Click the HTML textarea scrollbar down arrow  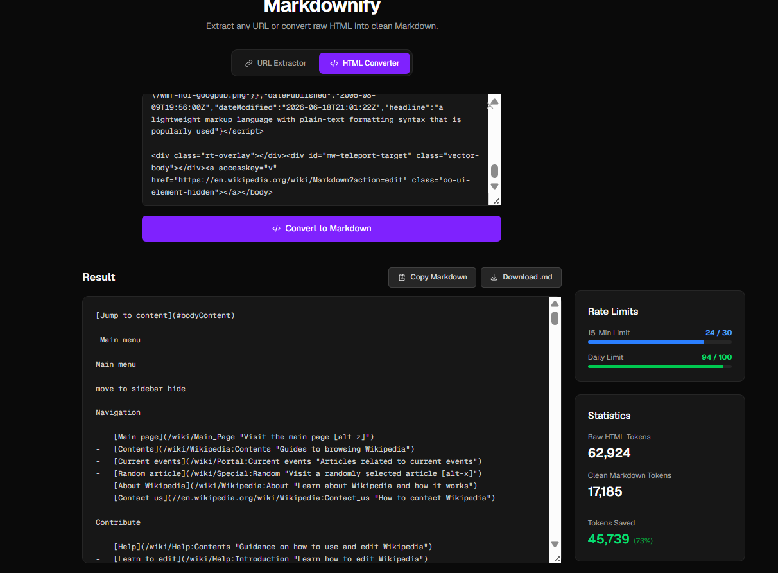click(494, 186)
